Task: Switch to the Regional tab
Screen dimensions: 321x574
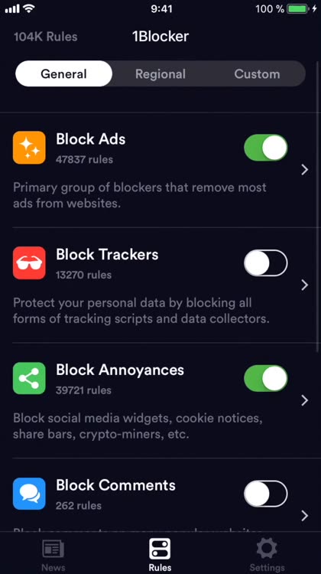Action: coord(160,74)
